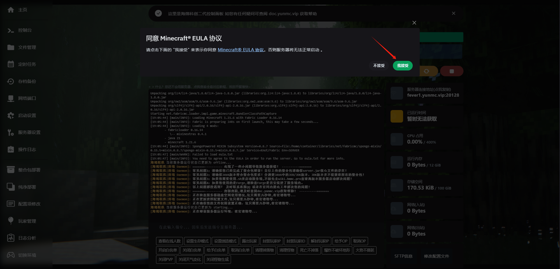Open the 日志分析 chart icon
Viewport: 560px width, 269px height.
point(11,238)
